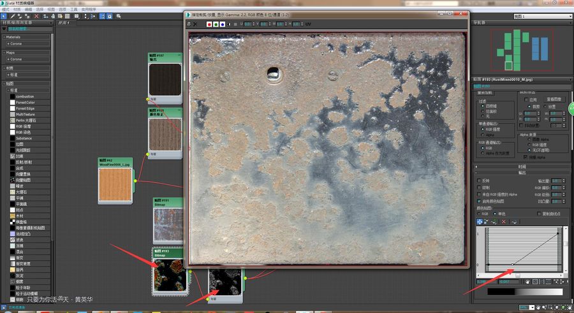The width and height of the screenshot is (574, 313).
Task: Click Select by Material magnifier icon
Action: point(119,16)
